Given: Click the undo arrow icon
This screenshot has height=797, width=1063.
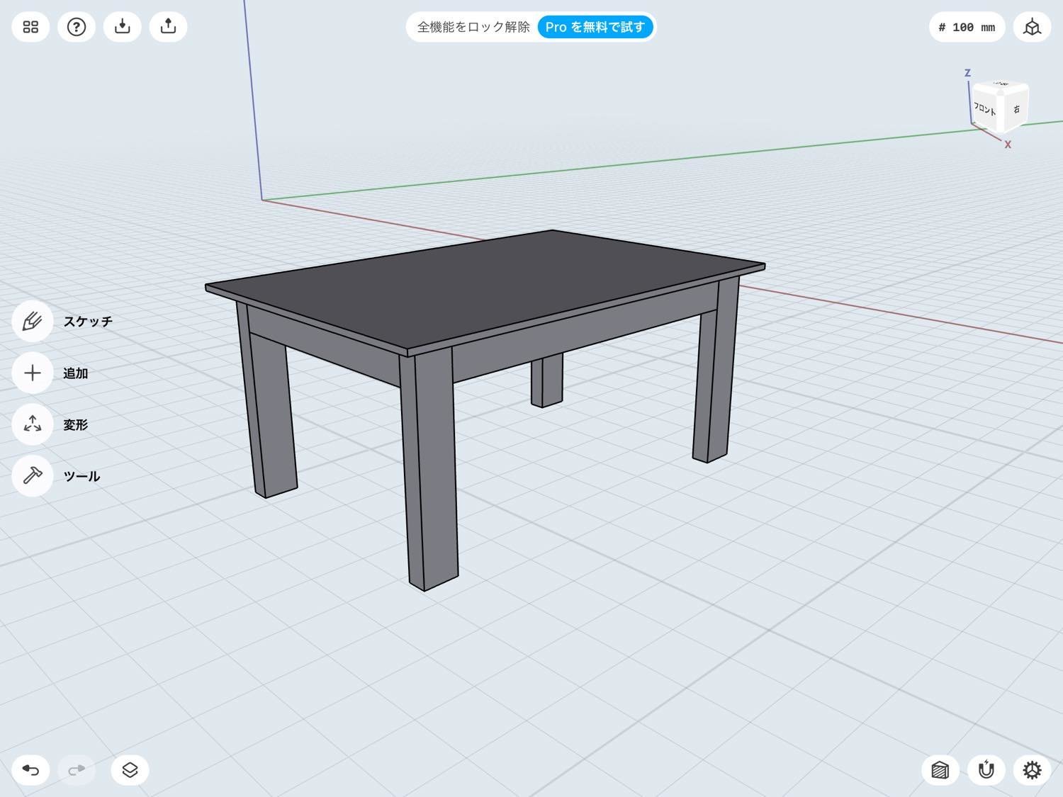Looking at the screenshot, I should [30, 770].
